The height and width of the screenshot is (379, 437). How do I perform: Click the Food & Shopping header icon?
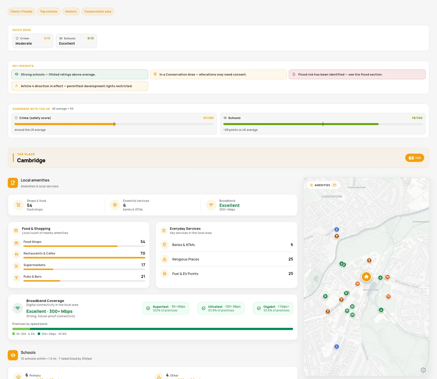point(16,231)
